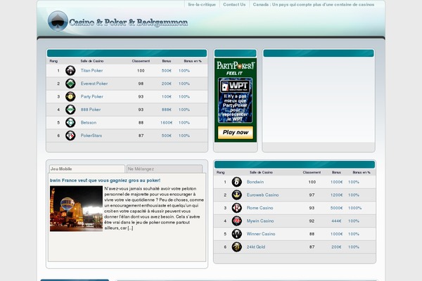422x281 pixels.
Task: Click the spade logo icon in header
Action: point(58,21)
